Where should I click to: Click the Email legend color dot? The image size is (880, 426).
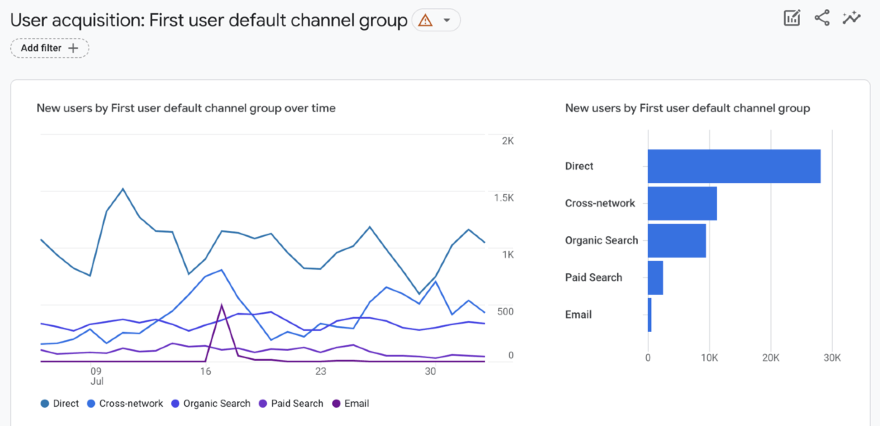coord(336,403)
